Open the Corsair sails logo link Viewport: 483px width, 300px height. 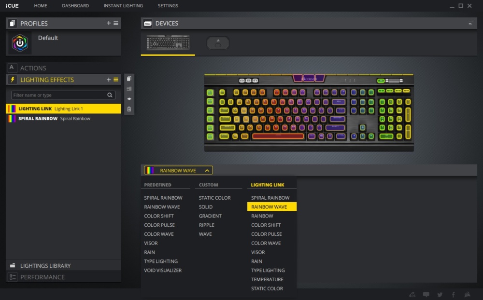coord(467,295)
